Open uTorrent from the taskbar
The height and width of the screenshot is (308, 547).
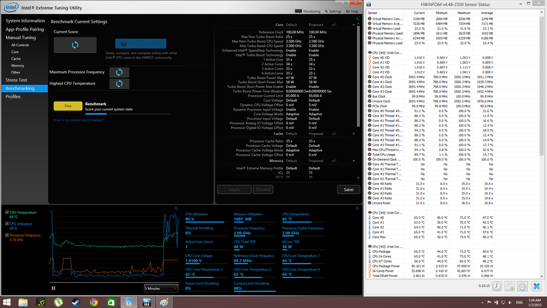(58, 303)
